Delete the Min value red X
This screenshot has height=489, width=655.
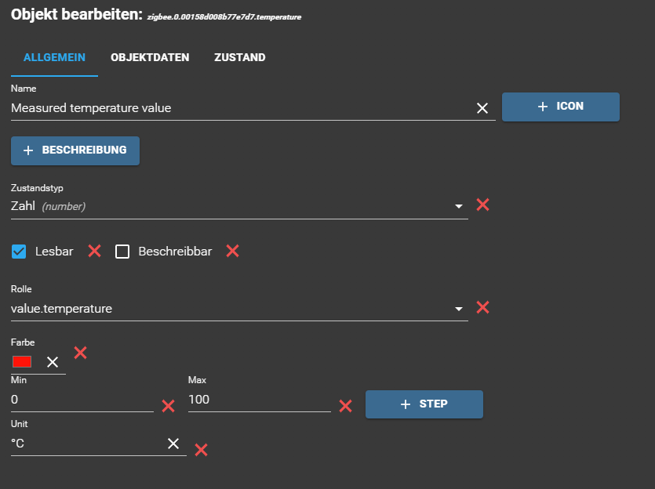168,406
